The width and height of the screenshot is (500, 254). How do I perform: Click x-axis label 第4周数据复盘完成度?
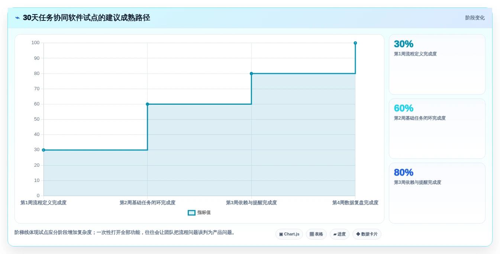(x=355, y=203)
